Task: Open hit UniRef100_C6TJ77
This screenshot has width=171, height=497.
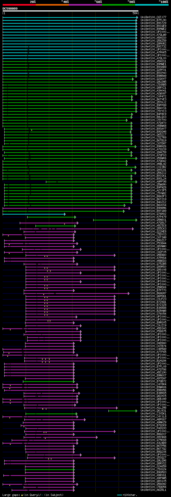Action: click(x=153, y=17)
